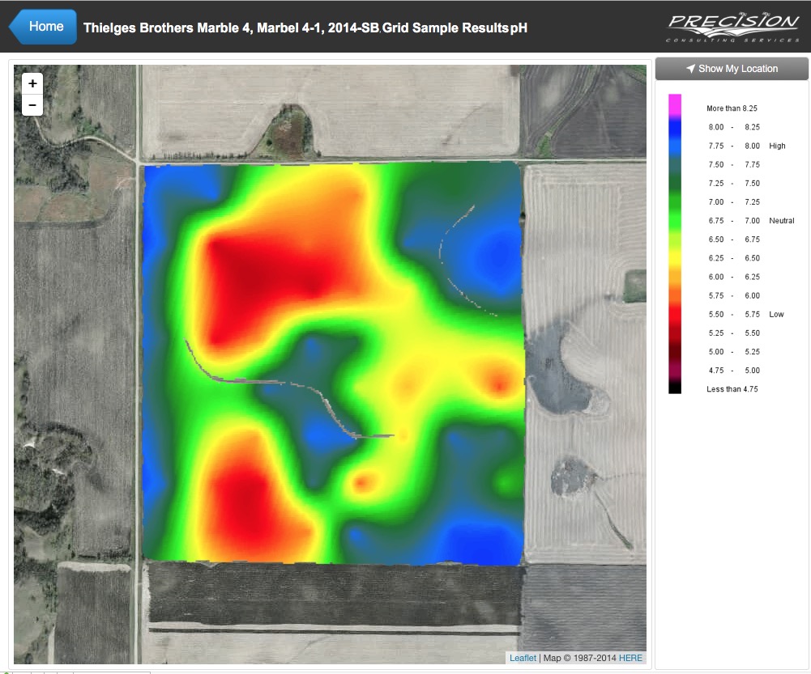
Task: Zoom out on the map
Action: click(32, 105)
